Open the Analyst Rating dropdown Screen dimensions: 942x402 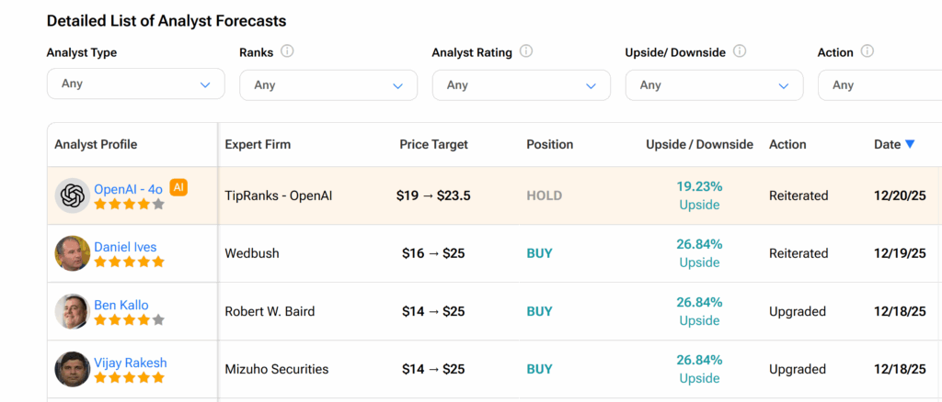521,85
